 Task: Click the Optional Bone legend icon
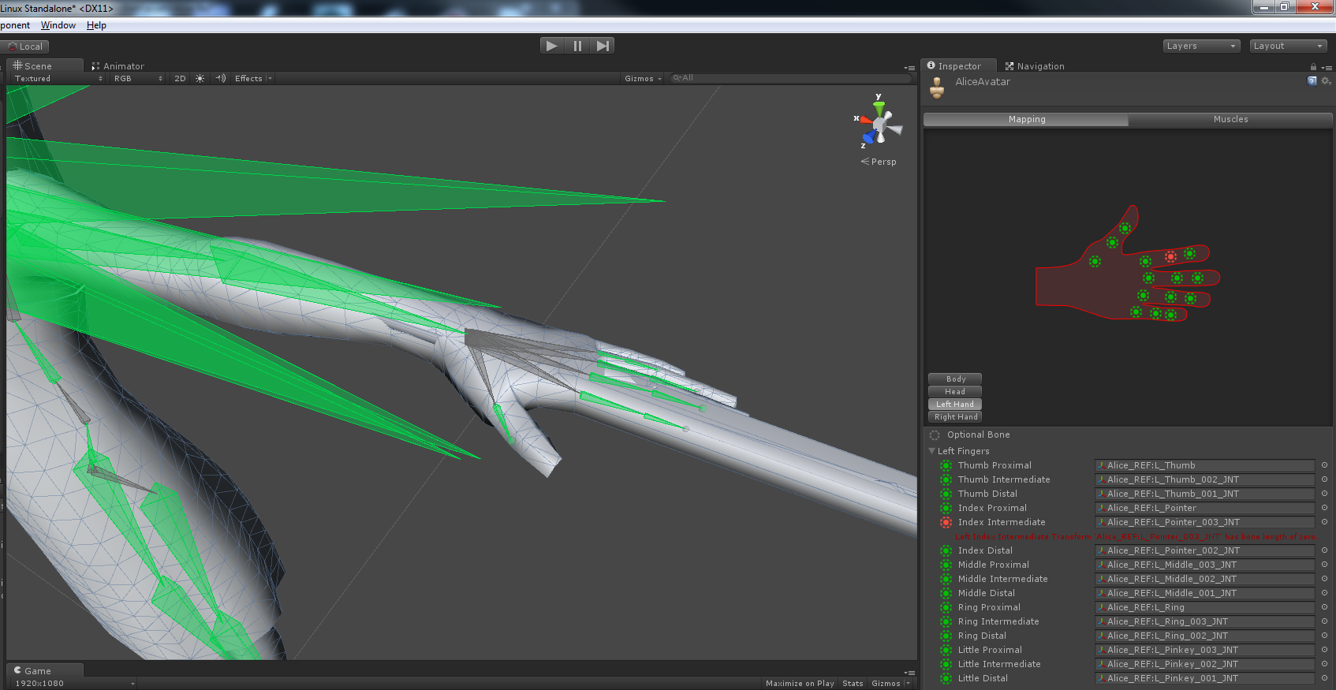tap(935, 435)
